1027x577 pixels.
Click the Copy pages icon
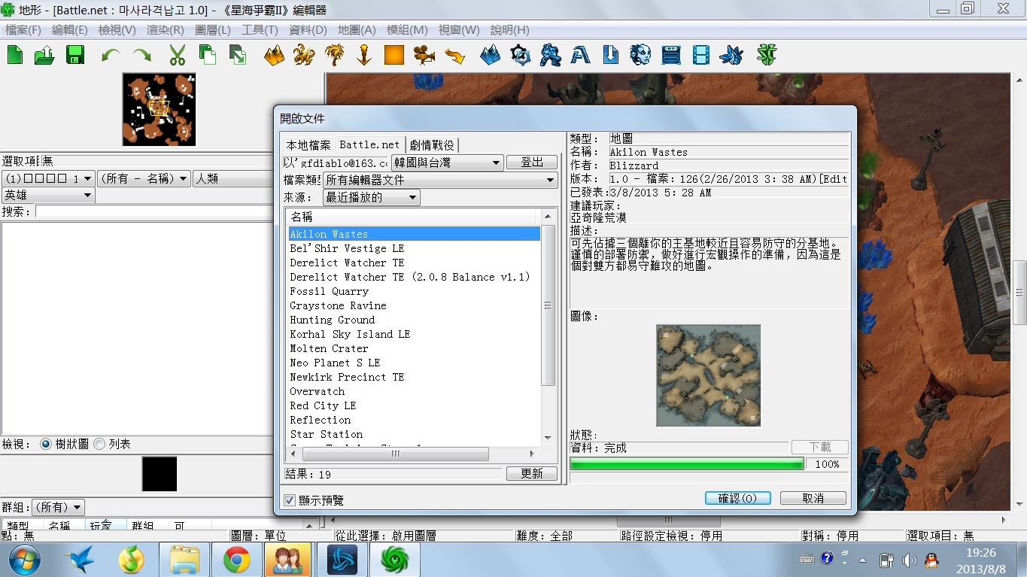pos(207,55)
